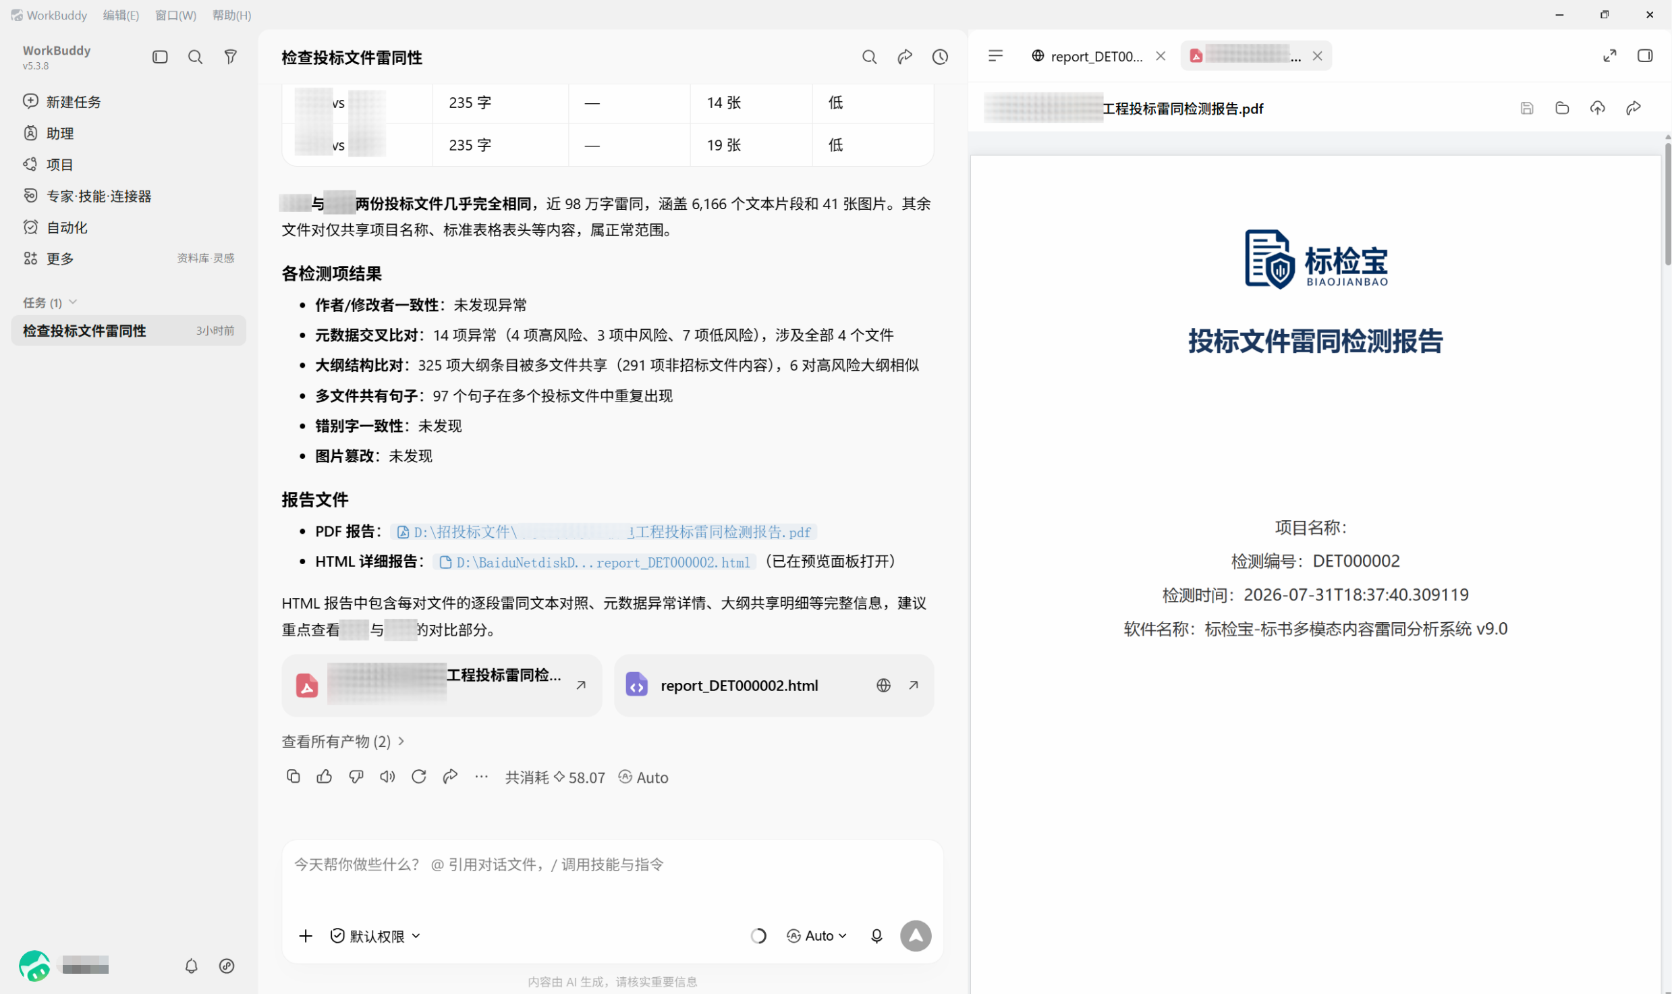Image resolution: width=1672 pixels, height=994 pixels.
Task: Create a new task via 新建任务
Action: pyautogui.click(x=128, y=102)
